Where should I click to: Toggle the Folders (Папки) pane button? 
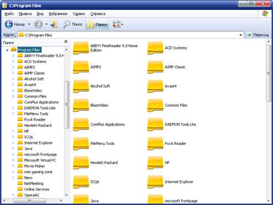(97, 24)
